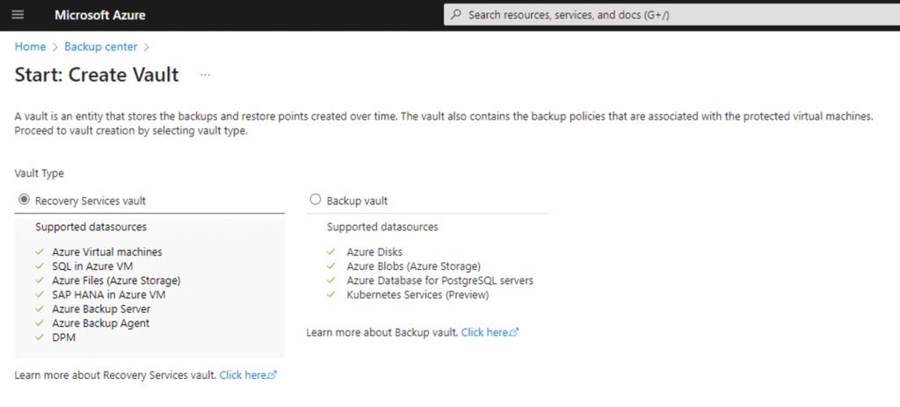Open the hamburger portal menu

pos(18,14)
